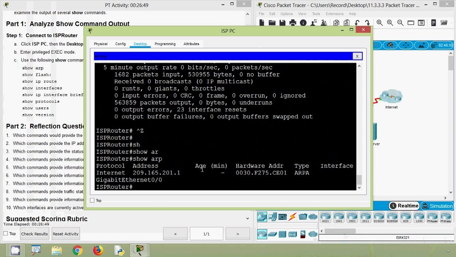456x257 pixels.
Task: Click the New file icon in Packet Tracer toolbar
Action: (262, 23)
